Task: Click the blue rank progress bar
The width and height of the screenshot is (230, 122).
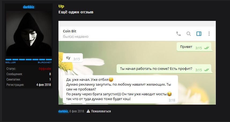Action: [29, 59]
